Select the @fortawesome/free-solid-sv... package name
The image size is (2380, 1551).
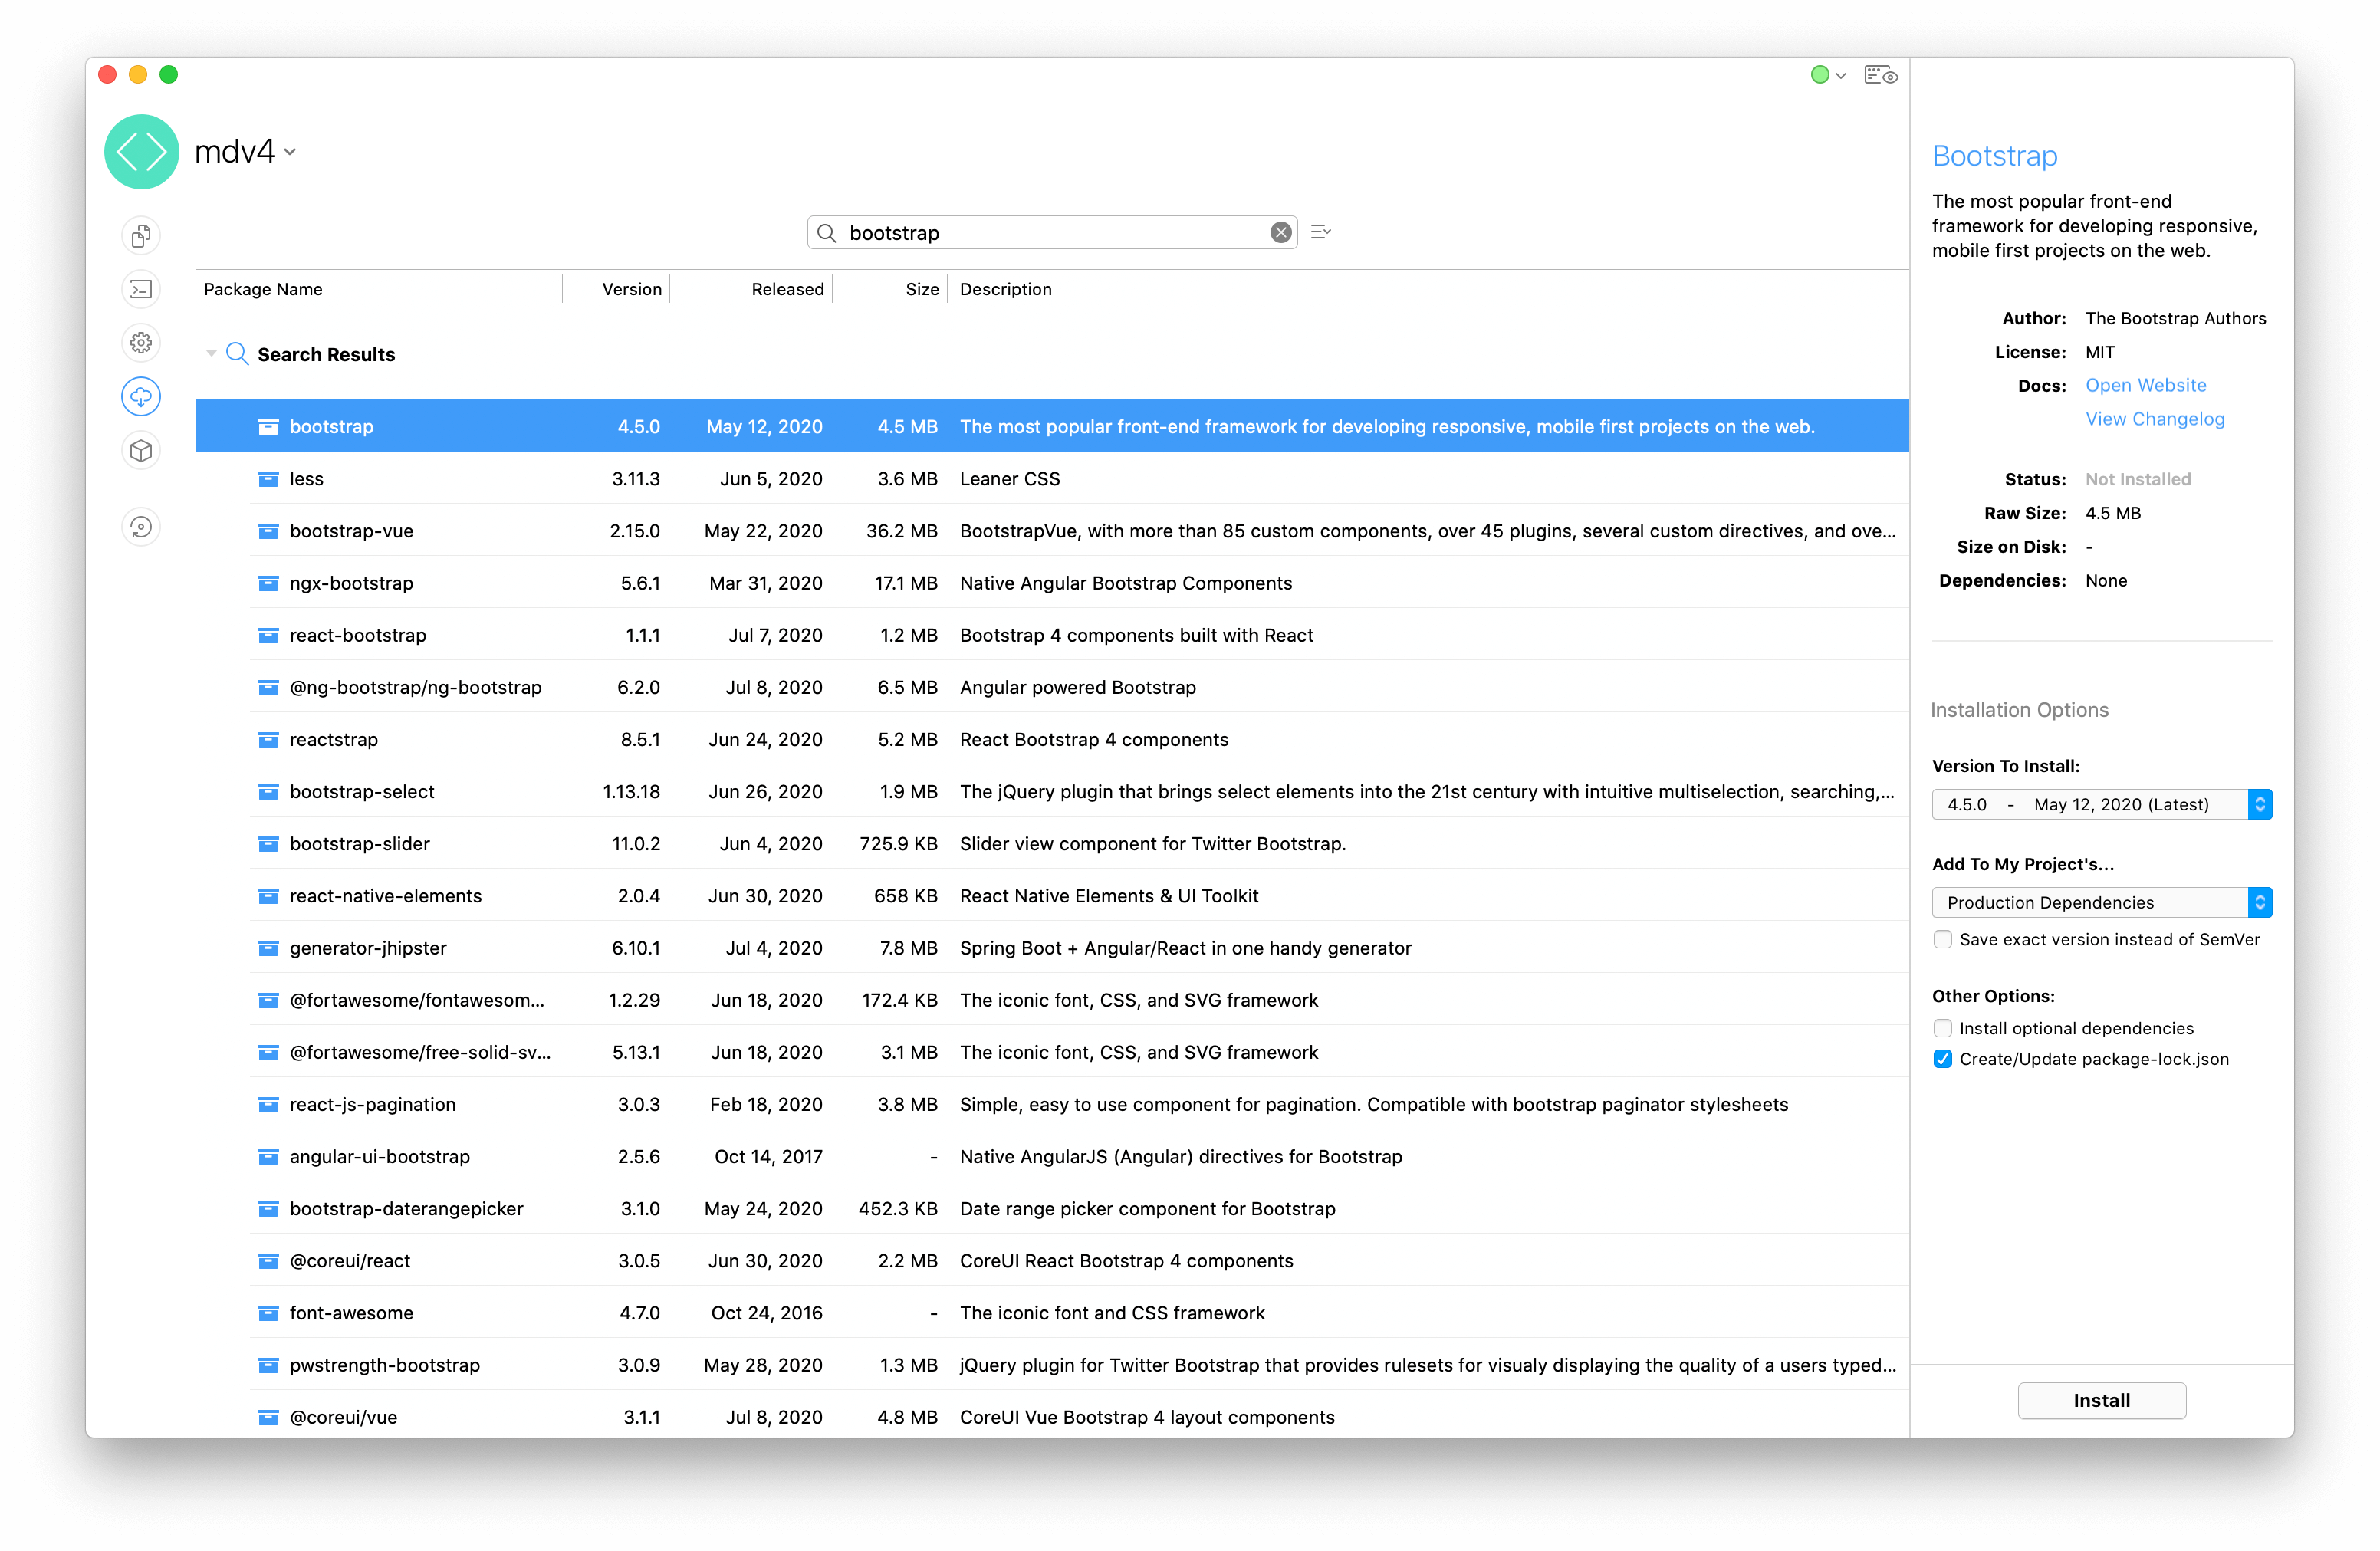point(420,1052)
